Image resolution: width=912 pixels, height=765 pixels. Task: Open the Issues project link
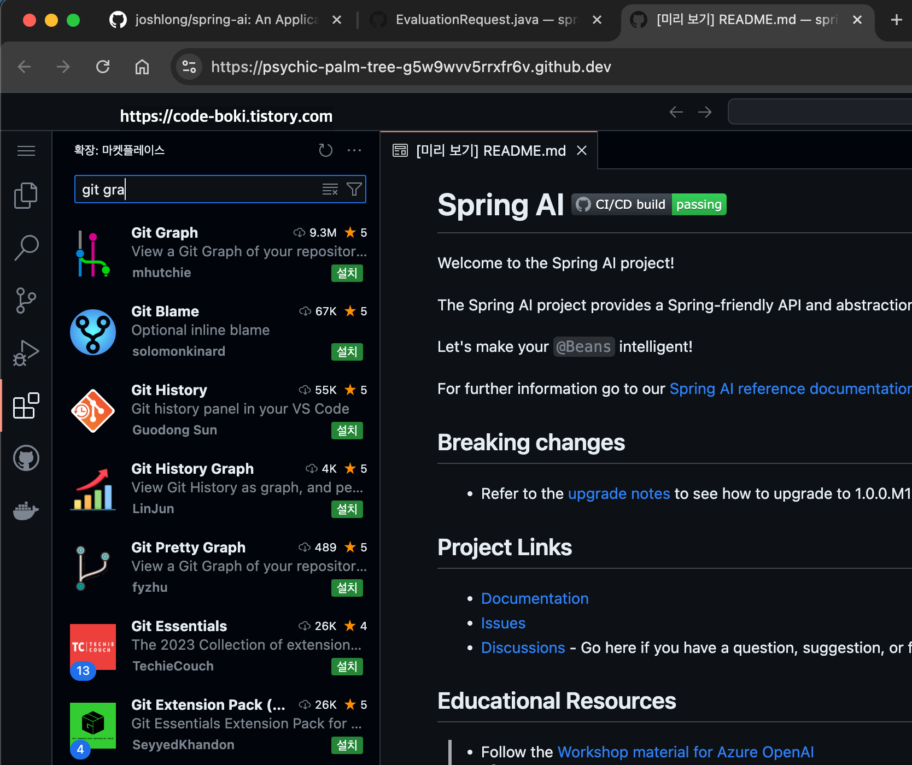click(503, 623)
